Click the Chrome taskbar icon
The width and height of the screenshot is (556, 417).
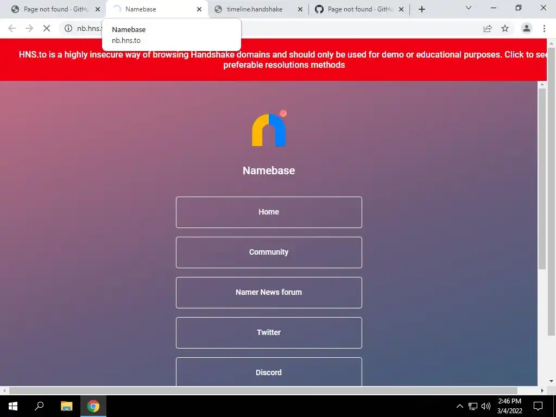tap(93, 406)
